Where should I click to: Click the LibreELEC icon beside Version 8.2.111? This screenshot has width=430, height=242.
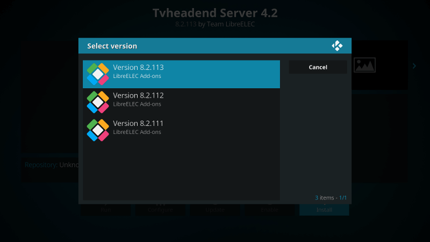[x=98, y=130]
